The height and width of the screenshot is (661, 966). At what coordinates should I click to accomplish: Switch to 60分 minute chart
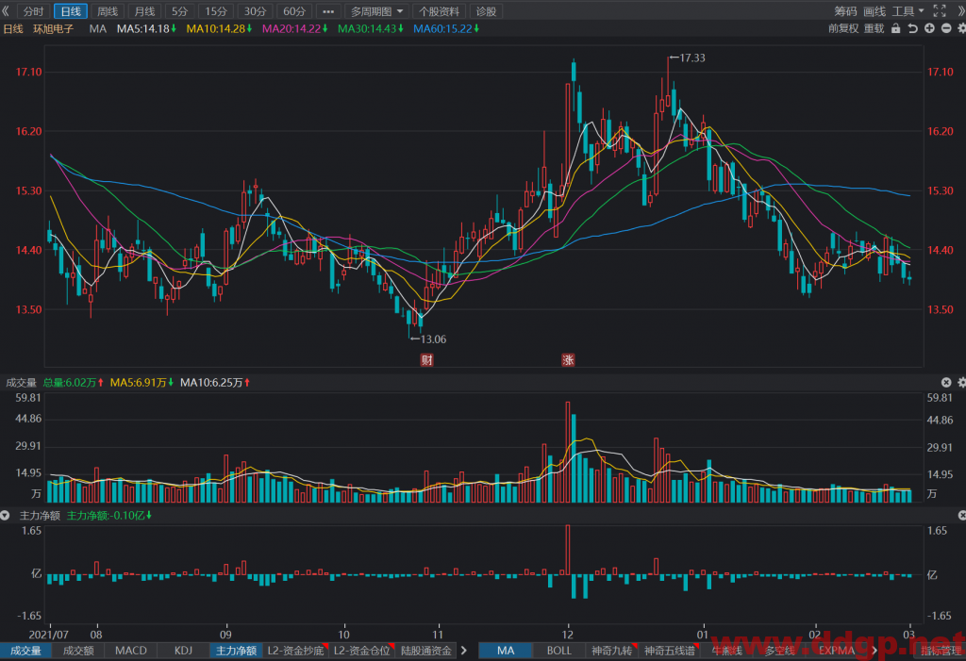(294, 11)
